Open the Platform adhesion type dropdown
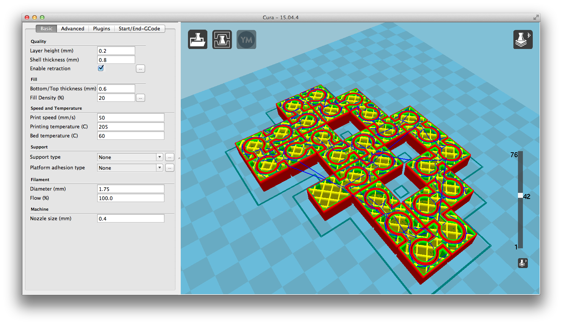This screenshot has height=325, width=562. (x=130, y=168)
